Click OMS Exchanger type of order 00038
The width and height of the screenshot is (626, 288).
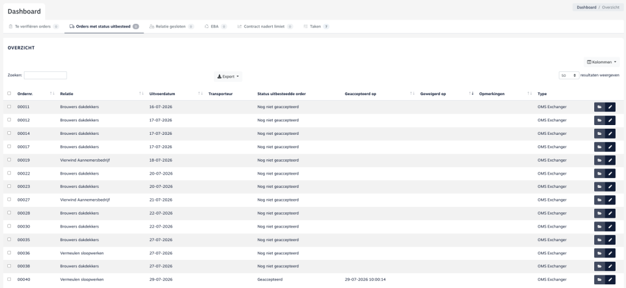[x=552, y=267]
